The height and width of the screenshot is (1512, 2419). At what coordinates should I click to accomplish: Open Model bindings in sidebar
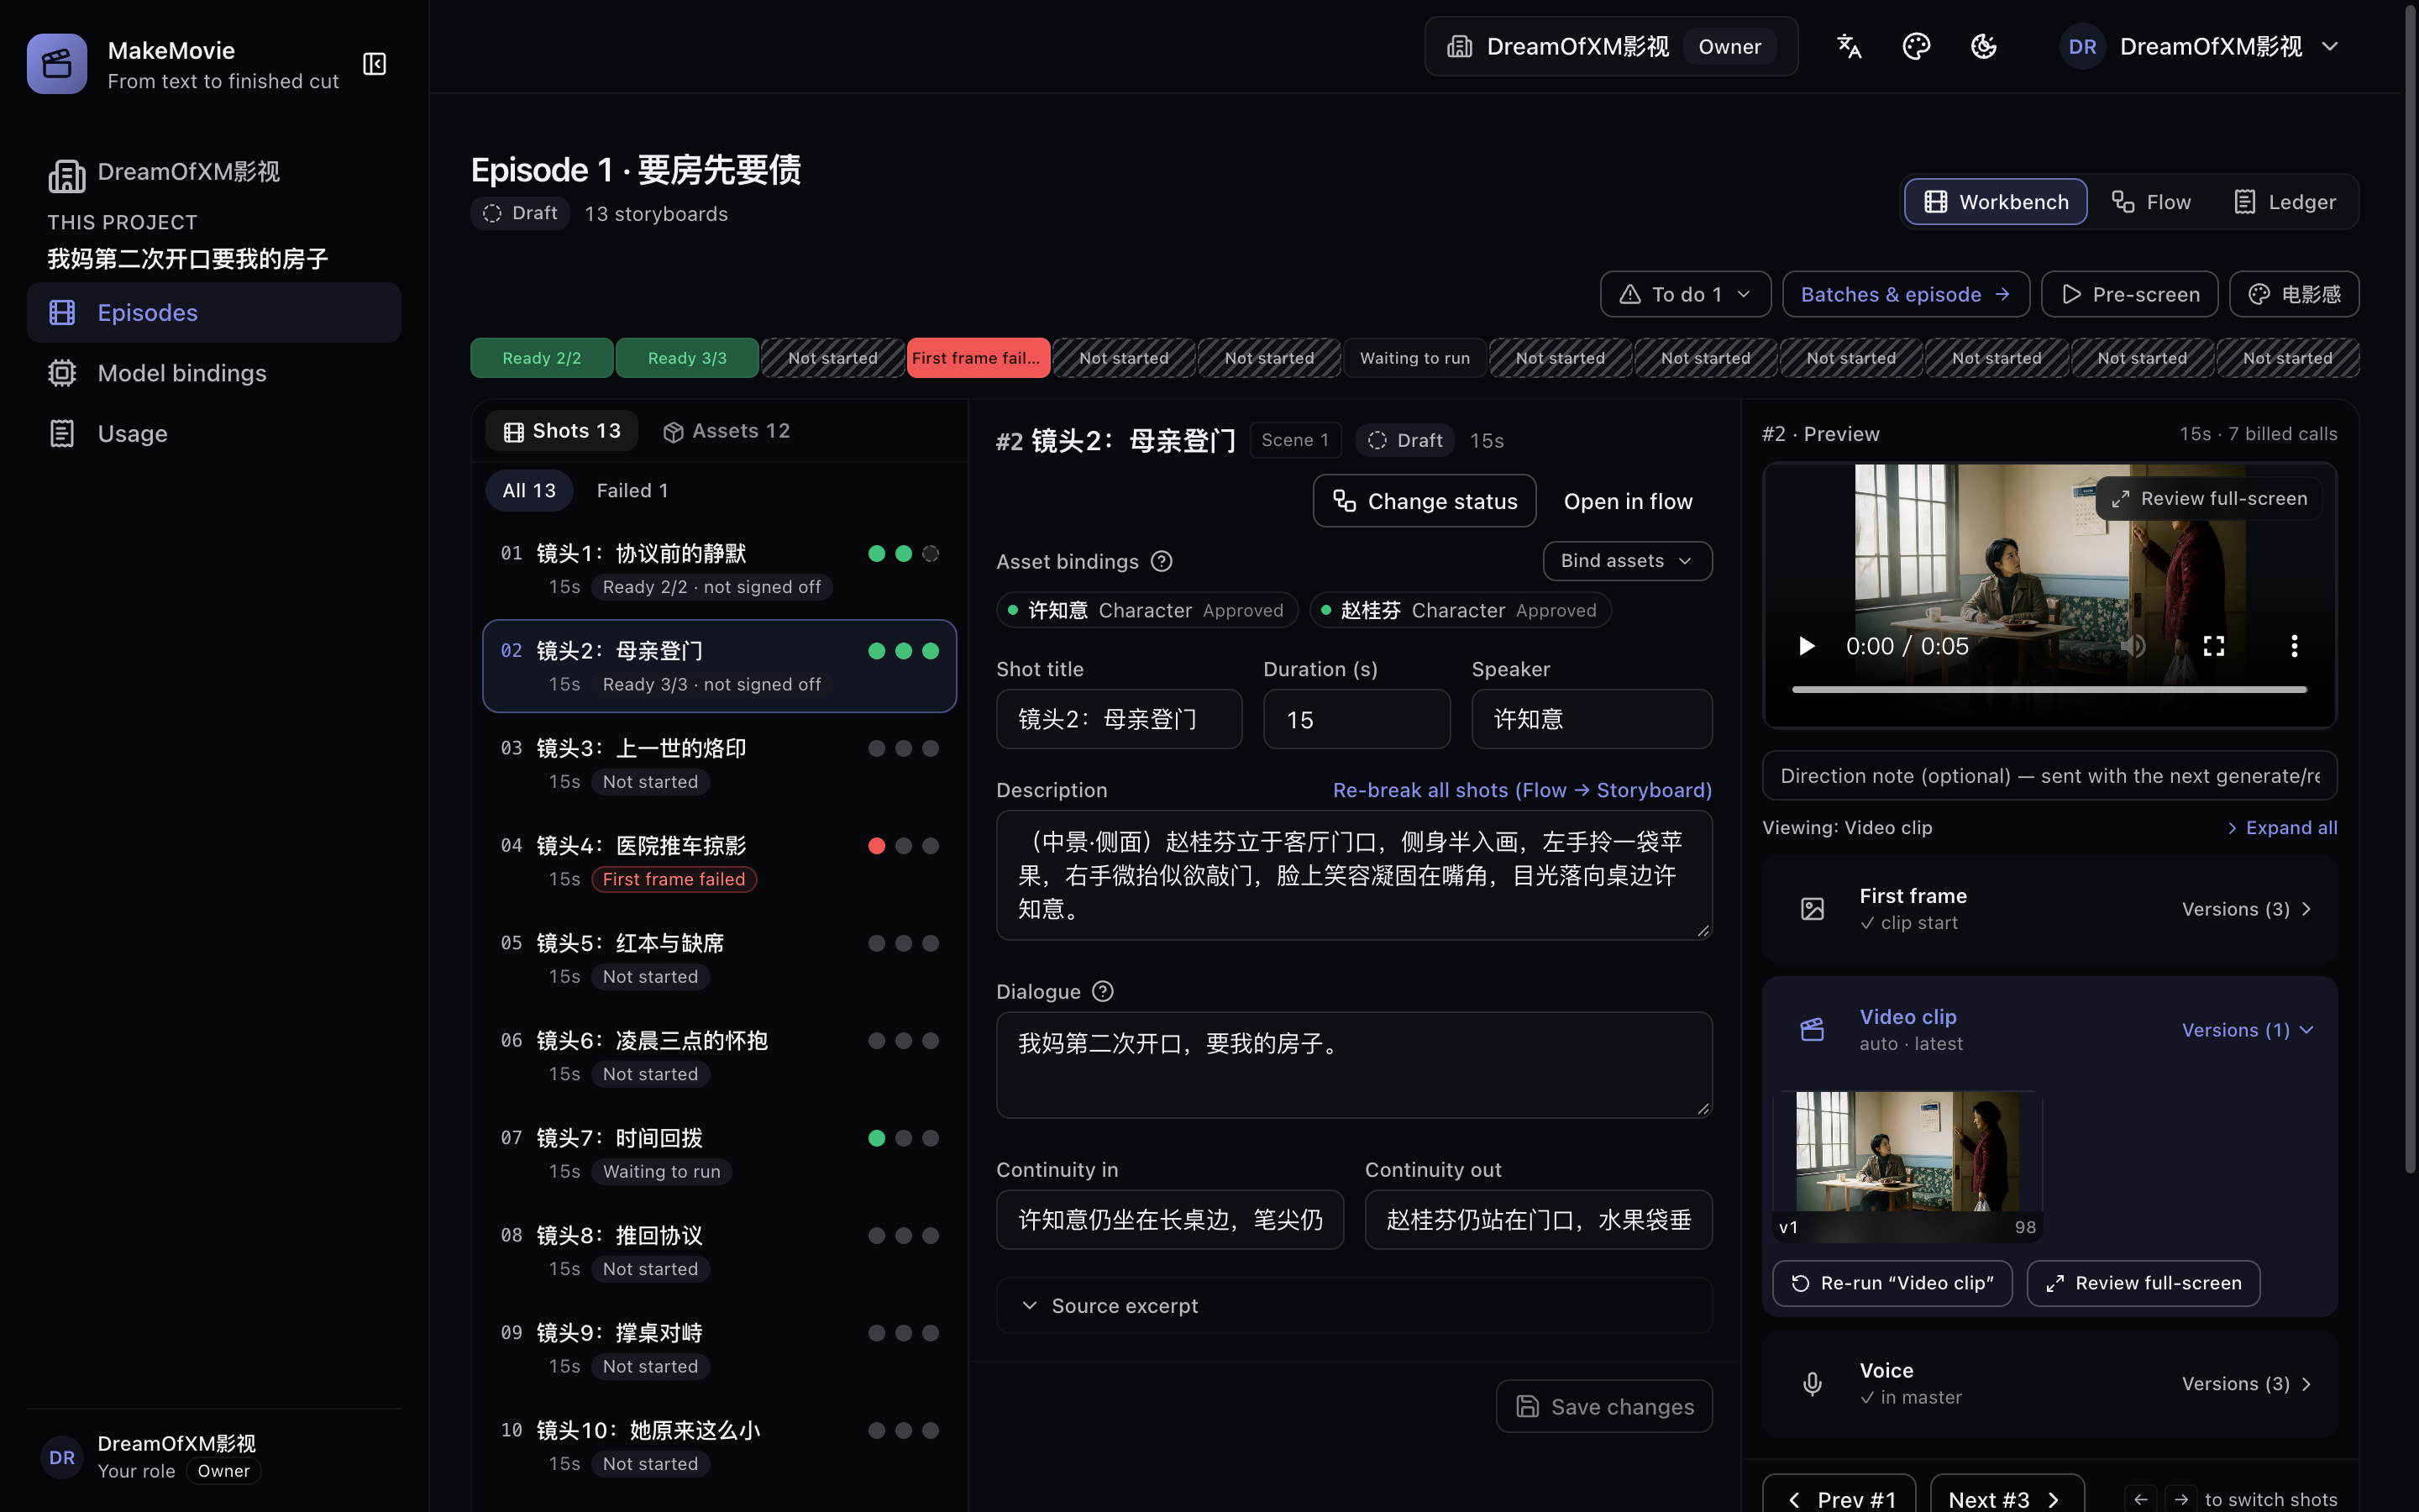(x=214, y=373)
